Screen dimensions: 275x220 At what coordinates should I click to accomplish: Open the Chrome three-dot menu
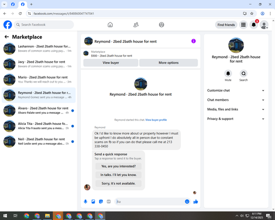click(x=270, y=14)
